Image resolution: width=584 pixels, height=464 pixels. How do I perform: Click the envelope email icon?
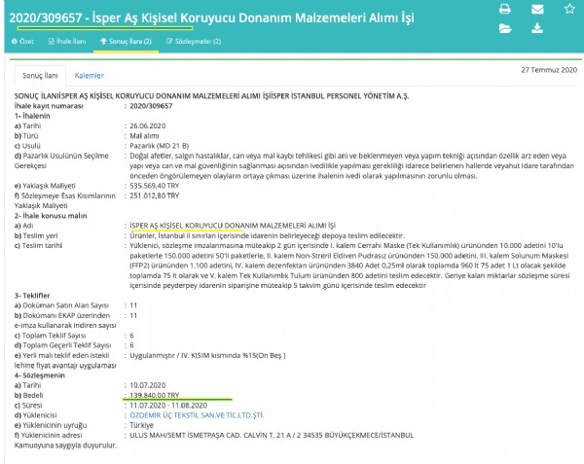[x=536, y=9]
